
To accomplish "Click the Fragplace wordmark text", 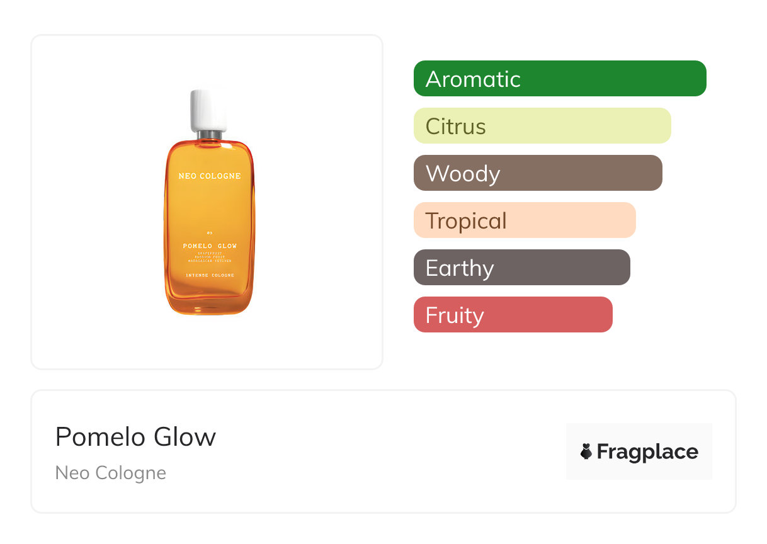I will point(647,451).
